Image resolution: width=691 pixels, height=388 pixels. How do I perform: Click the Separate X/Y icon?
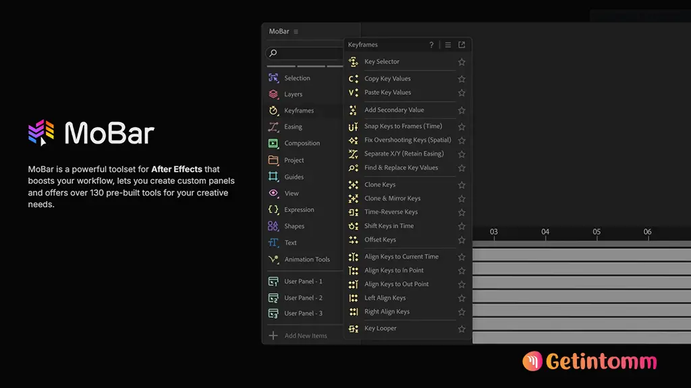point(354,154)
